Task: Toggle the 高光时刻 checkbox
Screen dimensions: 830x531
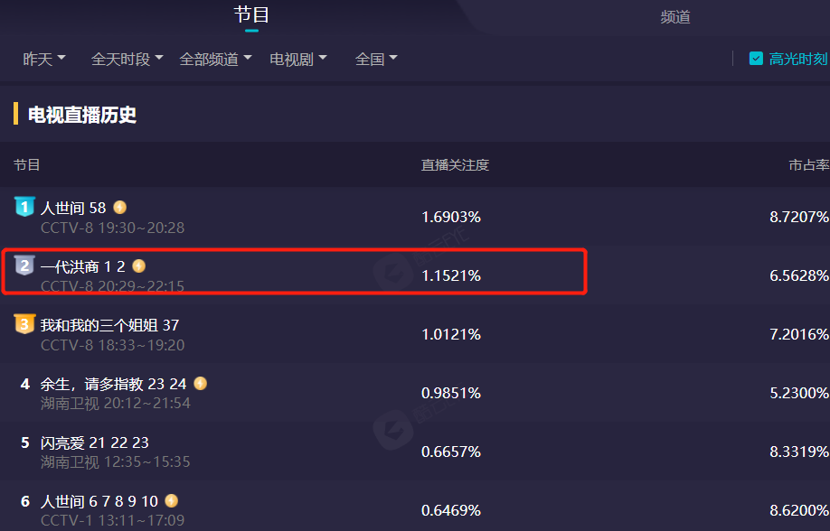Action: pos(756,58)
